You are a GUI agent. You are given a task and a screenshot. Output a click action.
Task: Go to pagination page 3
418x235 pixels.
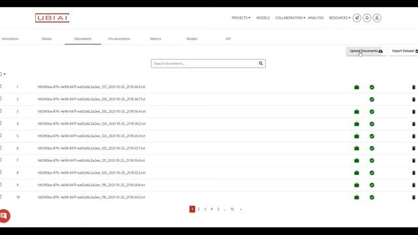pyautogui.click(x=205, y=209)
